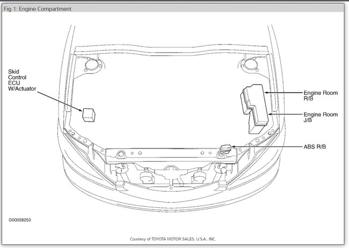Click the Toyota Motor Sales courtesy credit
This screenshot has height=248, width=349.
[x=173, y=239]
